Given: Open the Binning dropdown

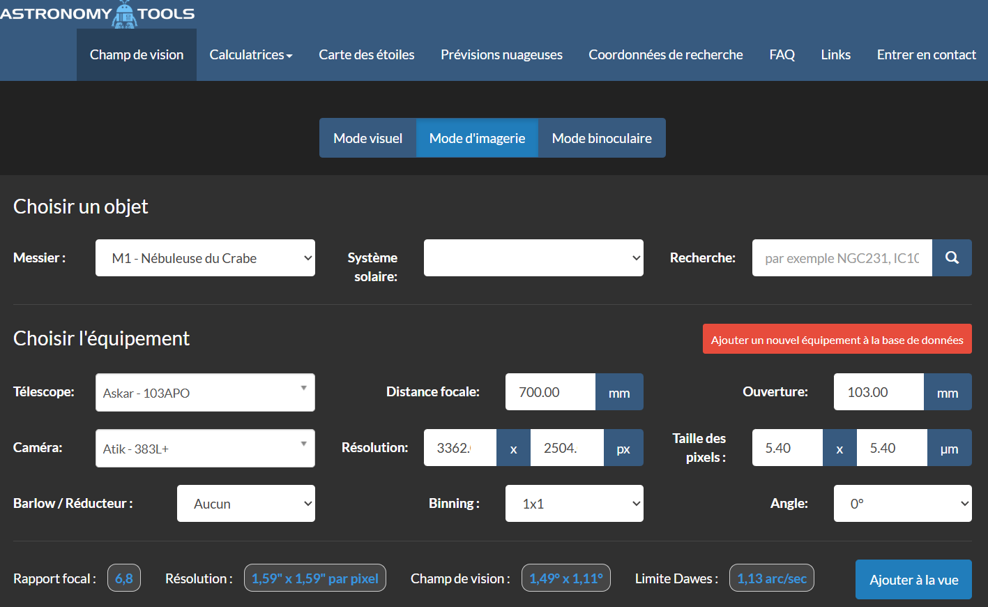Looking at the screenshot, I should pyautogui.click(x=575, y=504).
